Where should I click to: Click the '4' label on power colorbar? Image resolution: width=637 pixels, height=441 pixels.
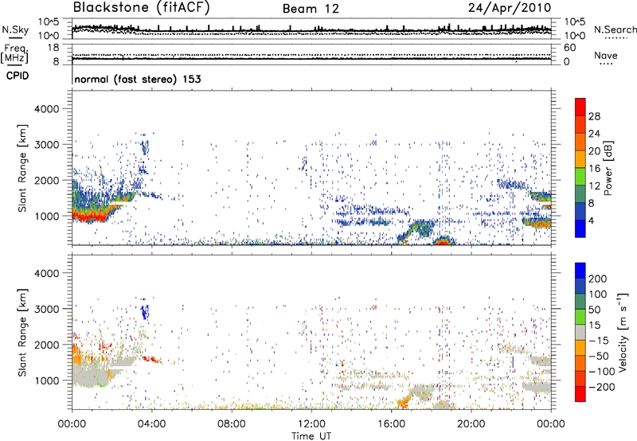point(592,220)
